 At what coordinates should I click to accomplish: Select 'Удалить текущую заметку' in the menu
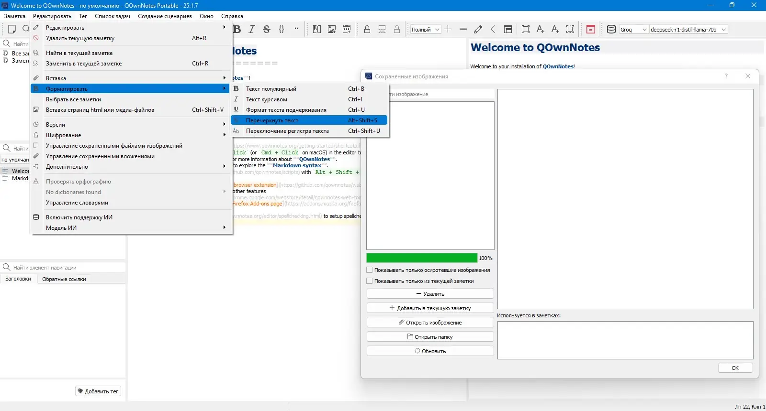[131, 38]
